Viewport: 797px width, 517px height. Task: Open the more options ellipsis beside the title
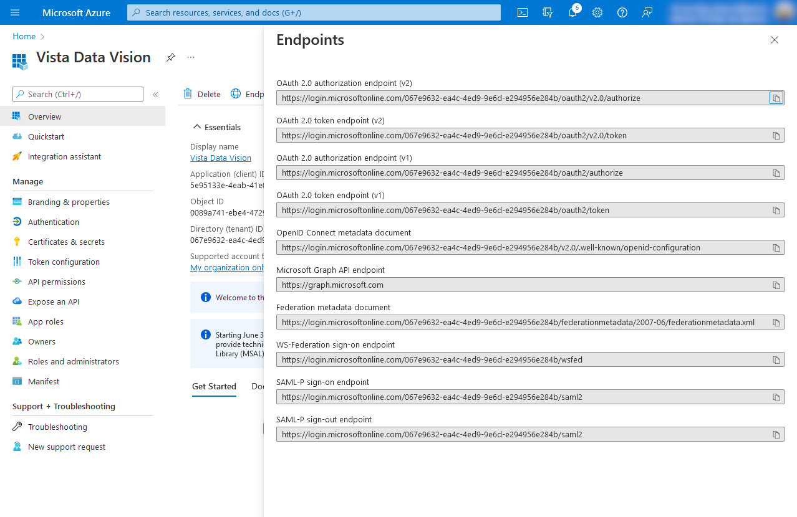(x=191, y=57)
